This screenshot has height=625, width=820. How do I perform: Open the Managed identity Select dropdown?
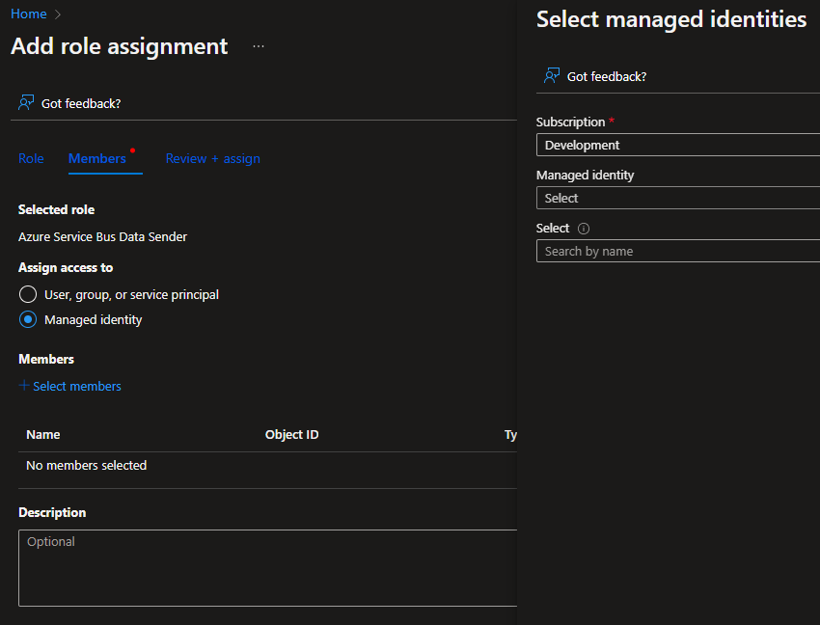[678, 199]
